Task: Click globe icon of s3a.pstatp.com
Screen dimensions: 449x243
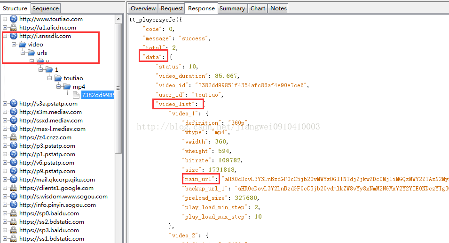Action: click(x=14, y=104)
